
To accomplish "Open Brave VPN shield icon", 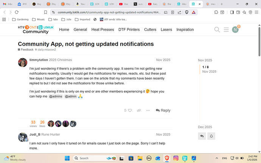I will [250, 12].
